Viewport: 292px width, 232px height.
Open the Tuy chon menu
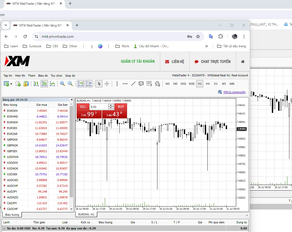click(x=56, y=76)
